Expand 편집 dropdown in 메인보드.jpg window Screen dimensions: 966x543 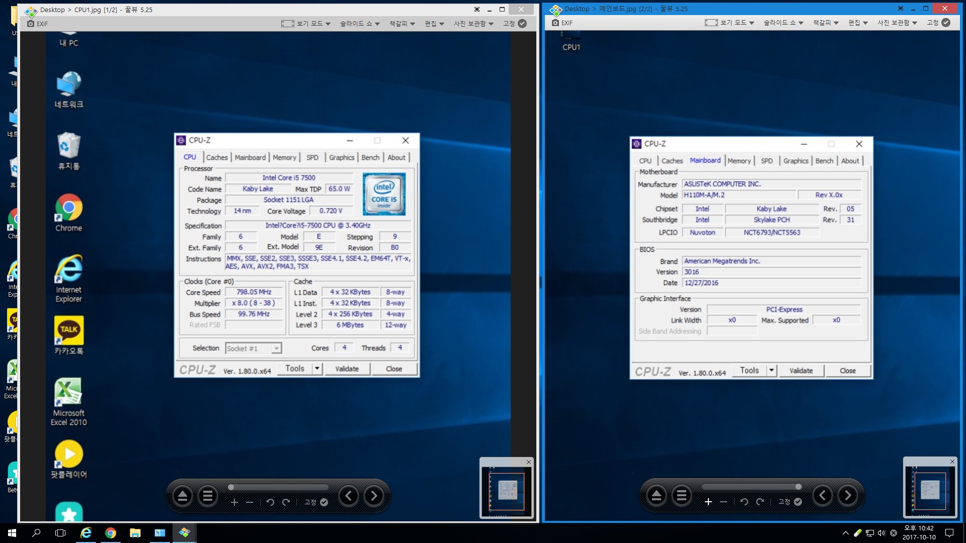[x=858, y=23]
